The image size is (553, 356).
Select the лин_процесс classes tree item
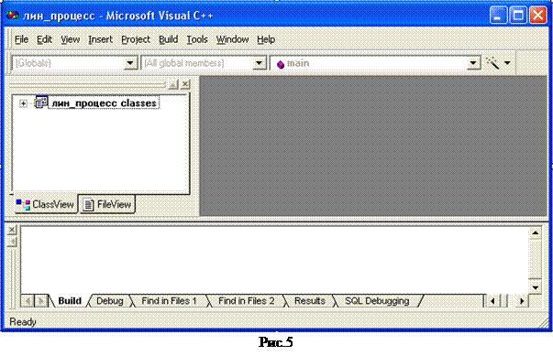[x=104, y=103]
